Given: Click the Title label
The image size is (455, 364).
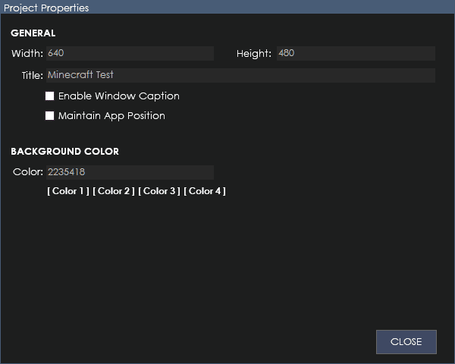Looking at the screenshot, I should coord(33,76).
